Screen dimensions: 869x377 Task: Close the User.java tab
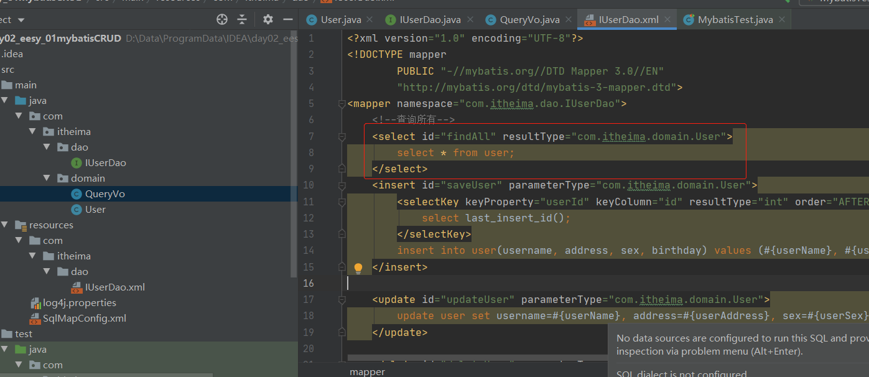click(x=371, y=20)
